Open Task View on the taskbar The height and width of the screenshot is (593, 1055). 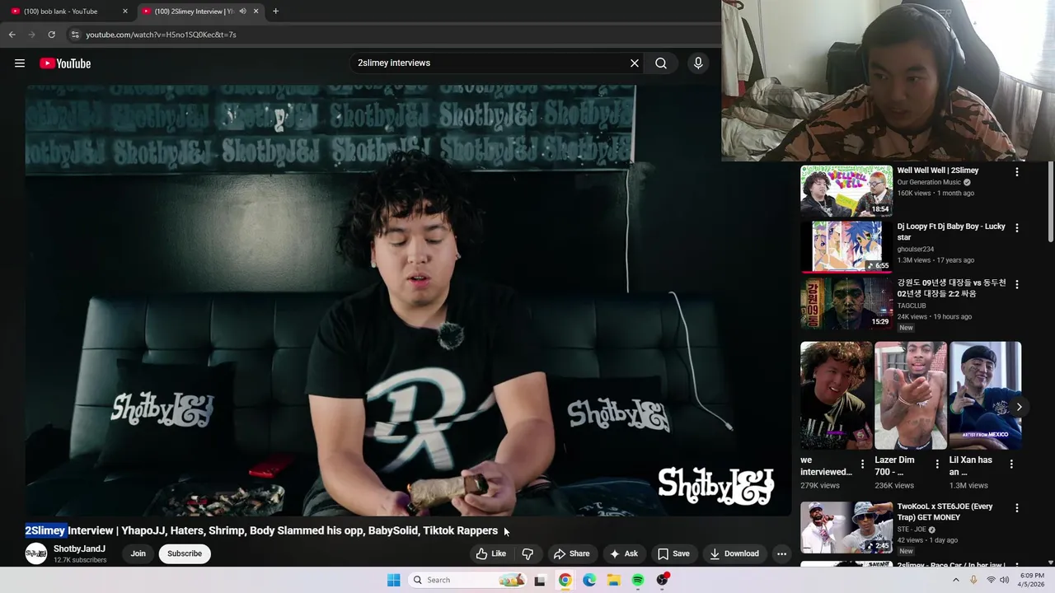(x=540, y=580)
